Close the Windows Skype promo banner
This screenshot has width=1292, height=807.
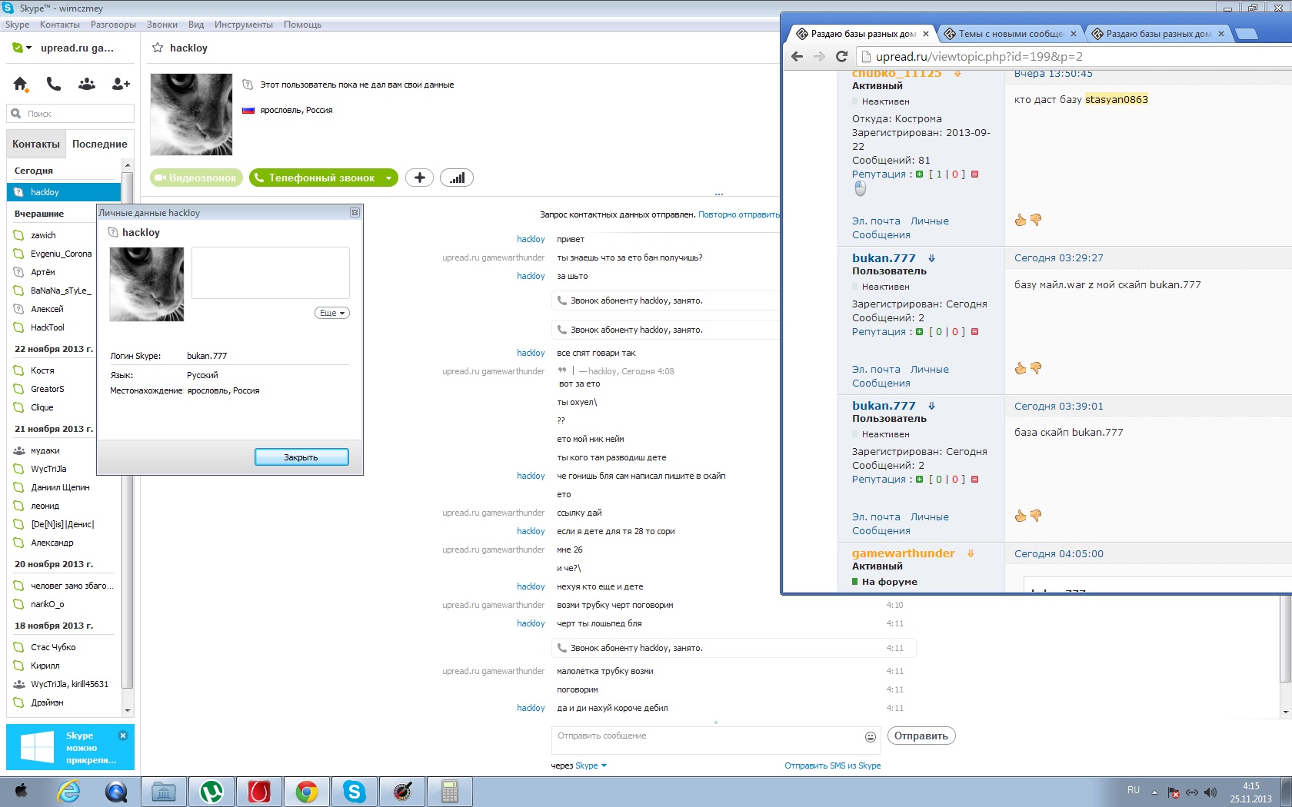(122, 736)
